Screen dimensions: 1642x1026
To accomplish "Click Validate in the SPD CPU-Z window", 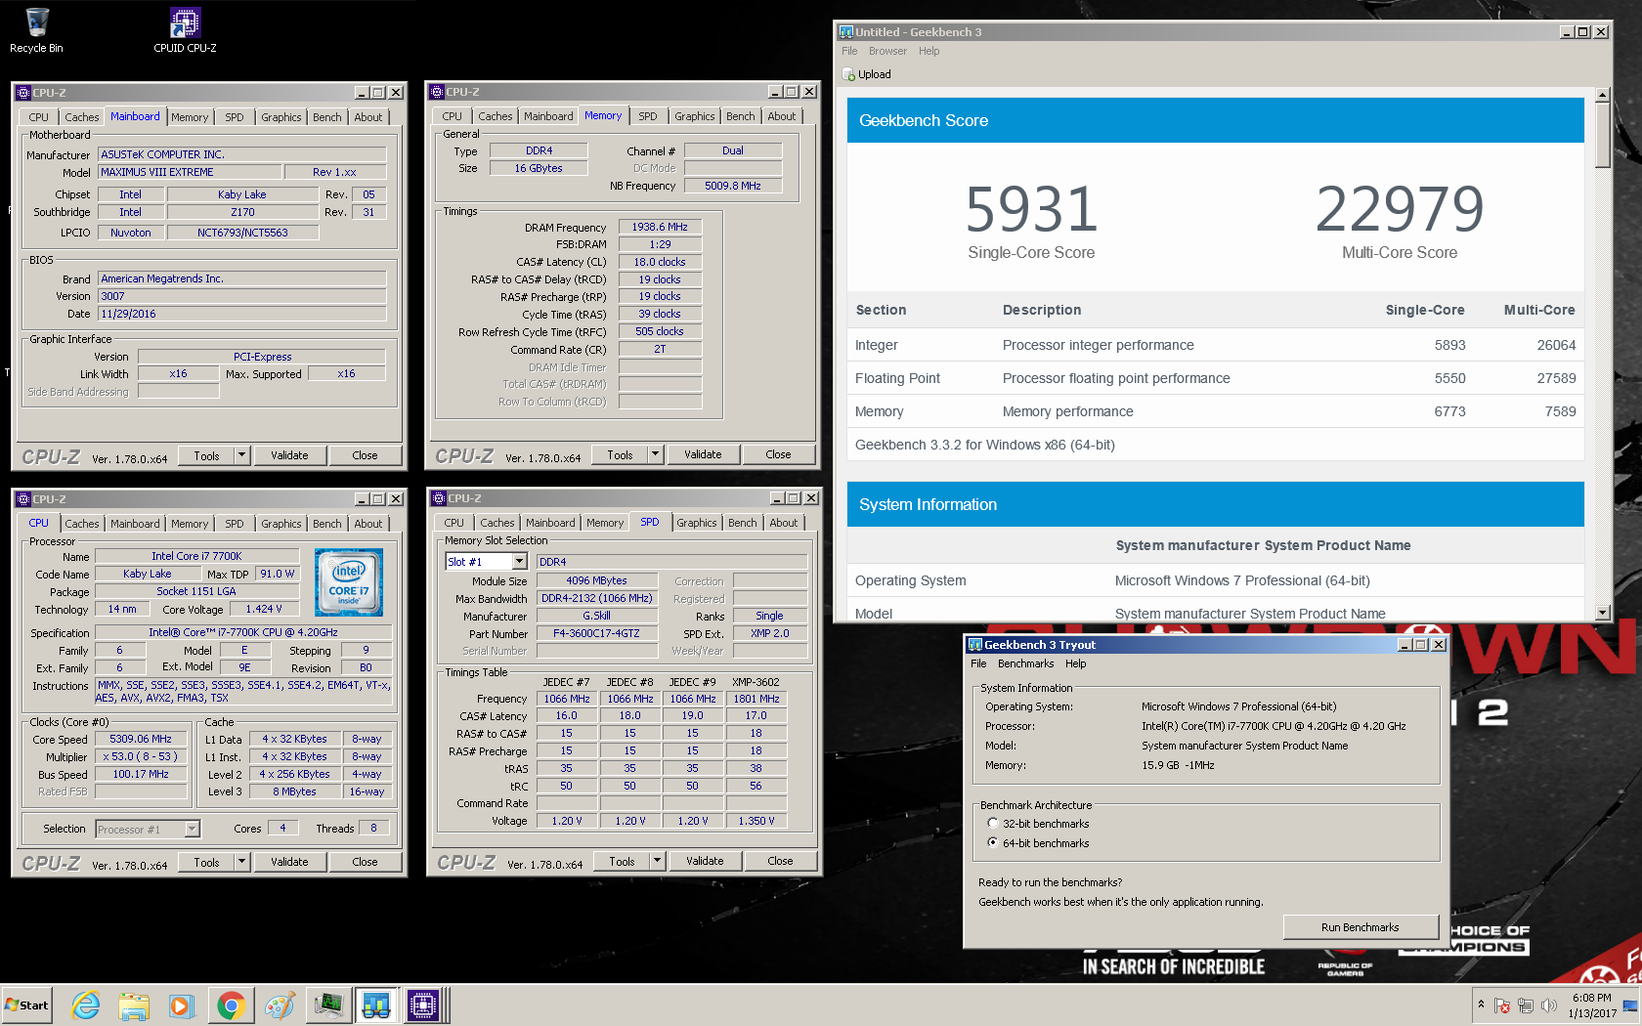I will click(705, 861).
